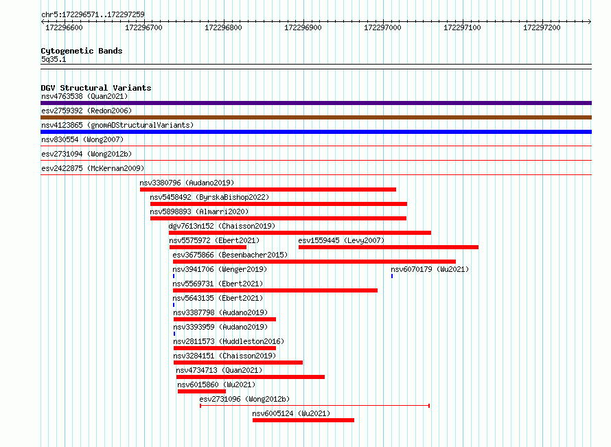Click ruler position 172297000
The height and width of the screenshot is (447, 611).
(x=382, y=27)
